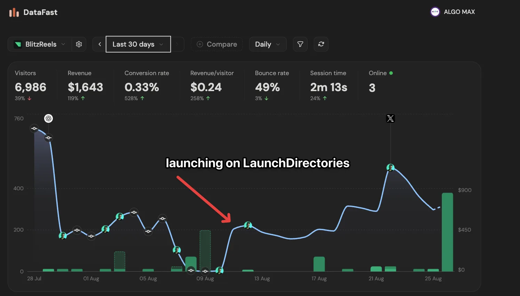The height and width of the screenshot is (296, 520).
Task: Open the filter funnel icon
Action: (300, 44)
